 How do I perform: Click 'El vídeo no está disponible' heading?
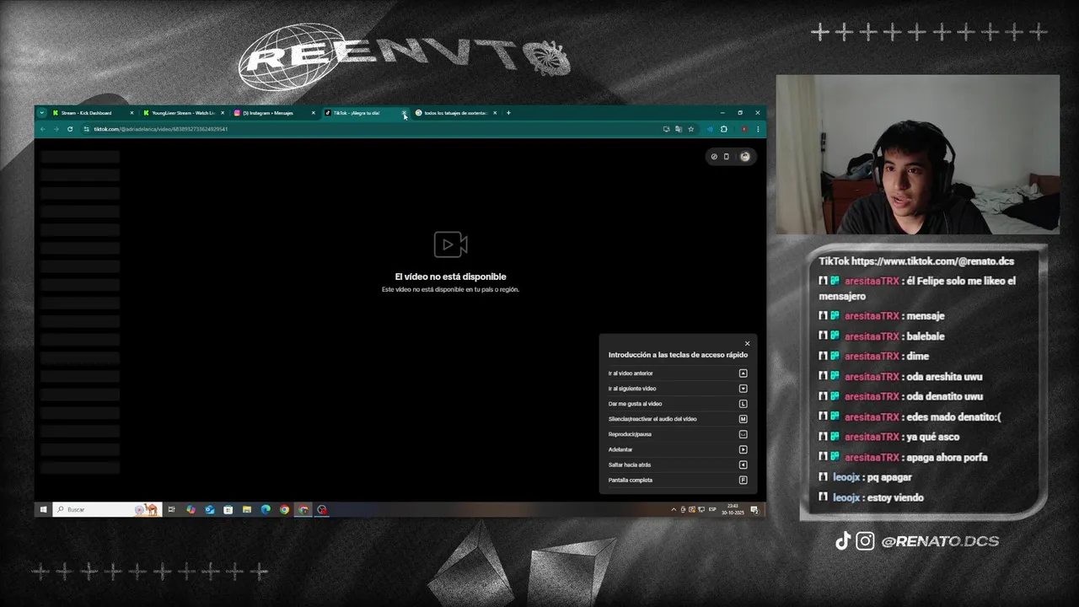point(450,277)
